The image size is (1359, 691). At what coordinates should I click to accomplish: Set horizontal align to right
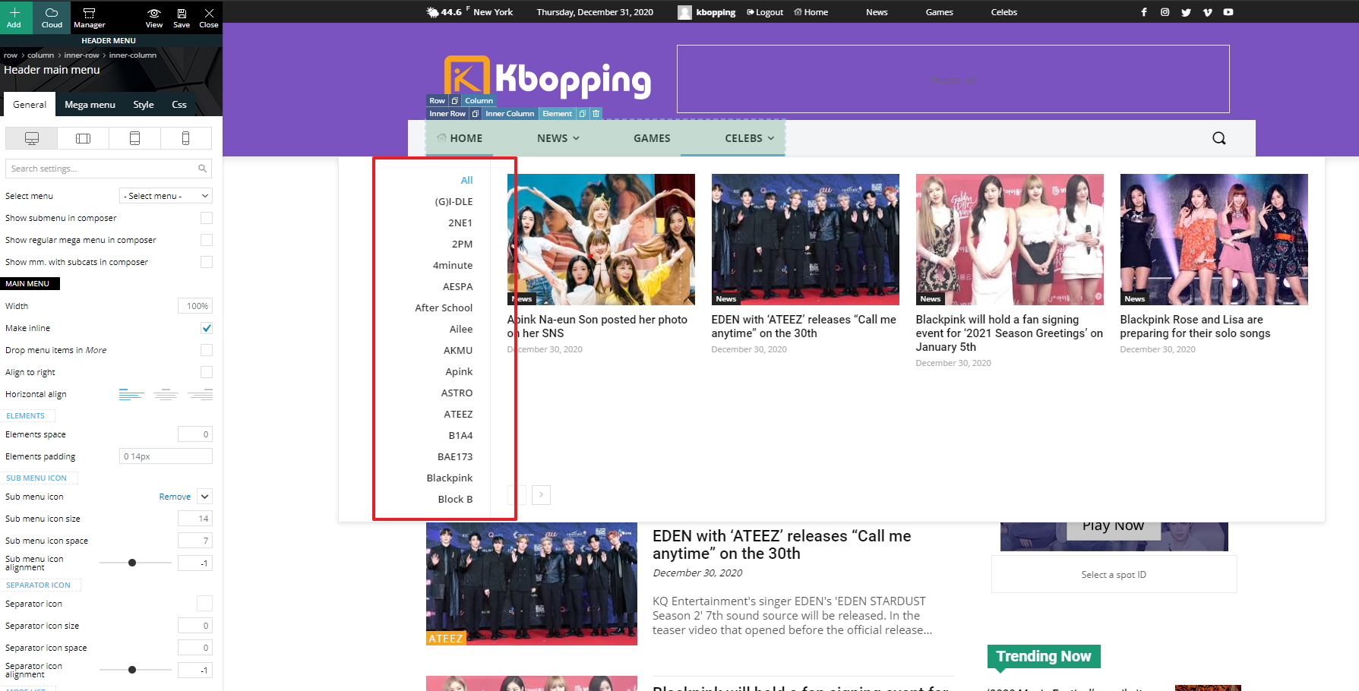click(x=201, y=394)
